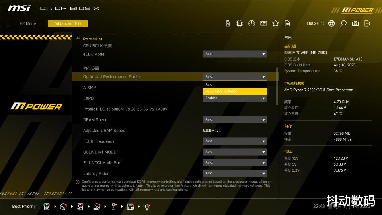Select boot hard disk with green check badge
Image resolution: width=382 pixels, height=215 pixels.
coord(47,207)
